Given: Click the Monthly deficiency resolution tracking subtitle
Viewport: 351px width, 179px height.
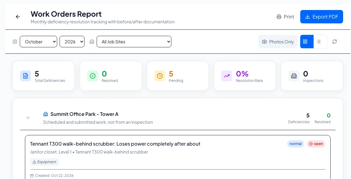Looking at the screenshot, I should pos(102,22).
